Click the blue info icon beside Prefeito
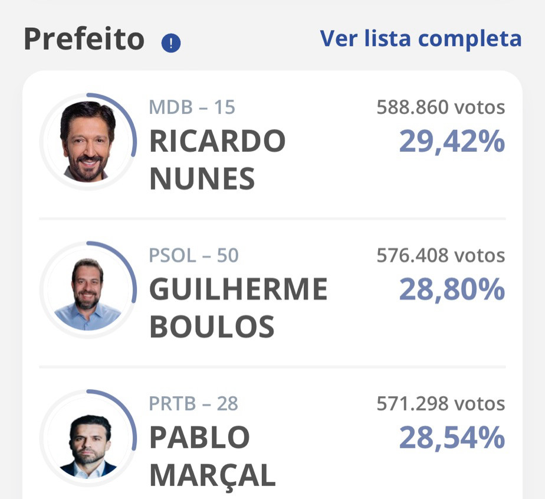Image resolution: width=545 pixels, height=499 pixels. pyautogui.click(x=171, y=43)
